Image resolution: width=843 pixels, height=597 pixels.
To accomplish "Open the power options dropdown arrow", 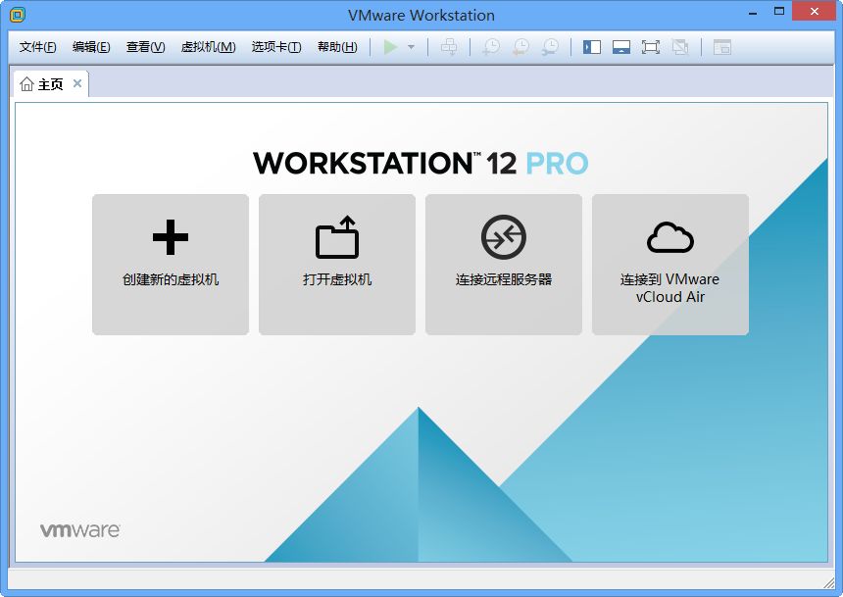I will point(412,47).
